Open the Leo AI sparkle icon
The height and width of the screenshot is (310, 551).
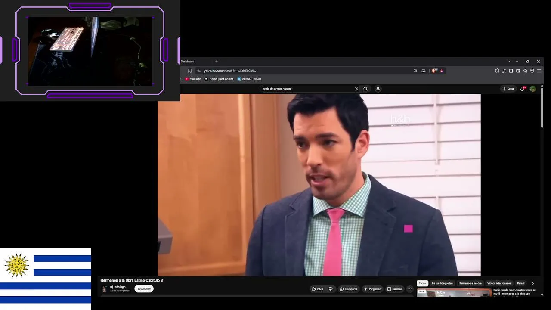[525, 71]
